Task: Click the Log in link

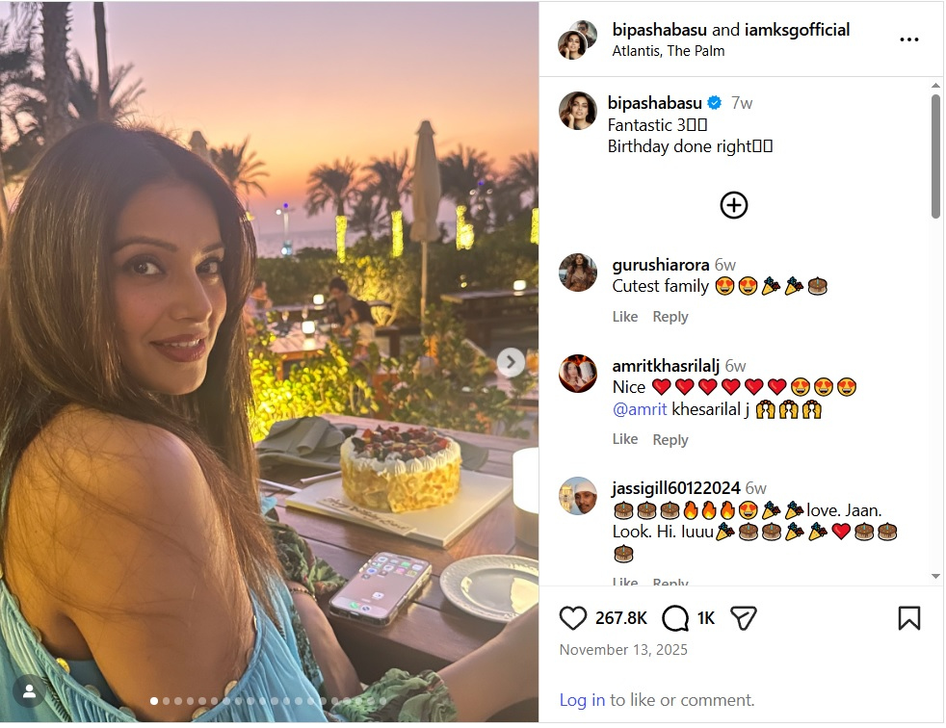Action: pyautogui.click(x=582, y=700)
